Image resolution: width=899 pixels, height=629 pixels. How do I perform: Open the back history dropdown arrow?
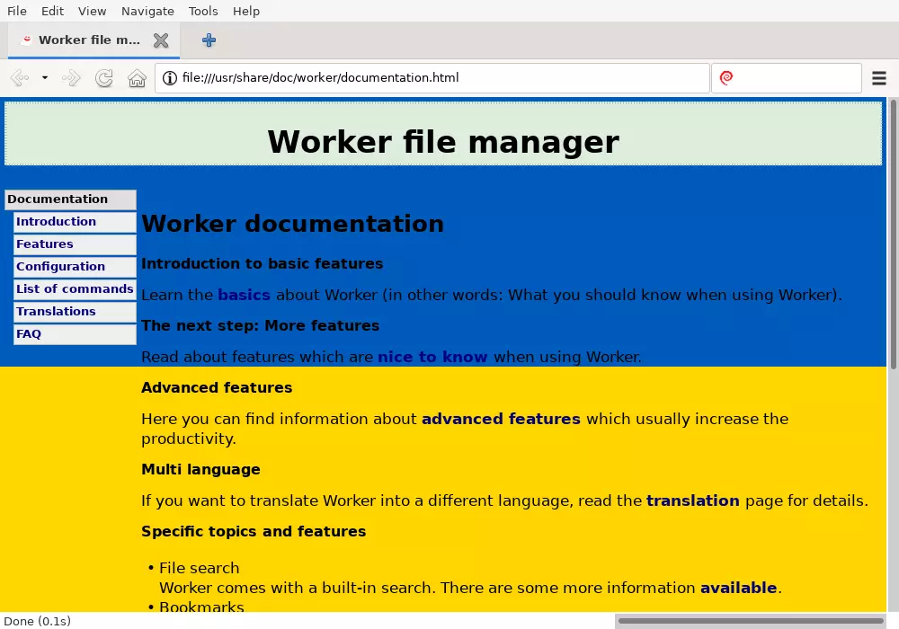coord(44,78)
